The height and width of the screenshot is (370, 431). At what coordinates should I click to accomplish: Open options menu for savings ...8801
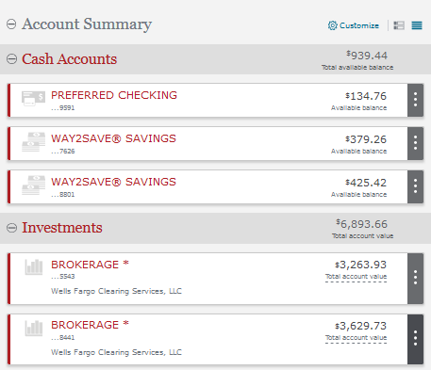415,186
